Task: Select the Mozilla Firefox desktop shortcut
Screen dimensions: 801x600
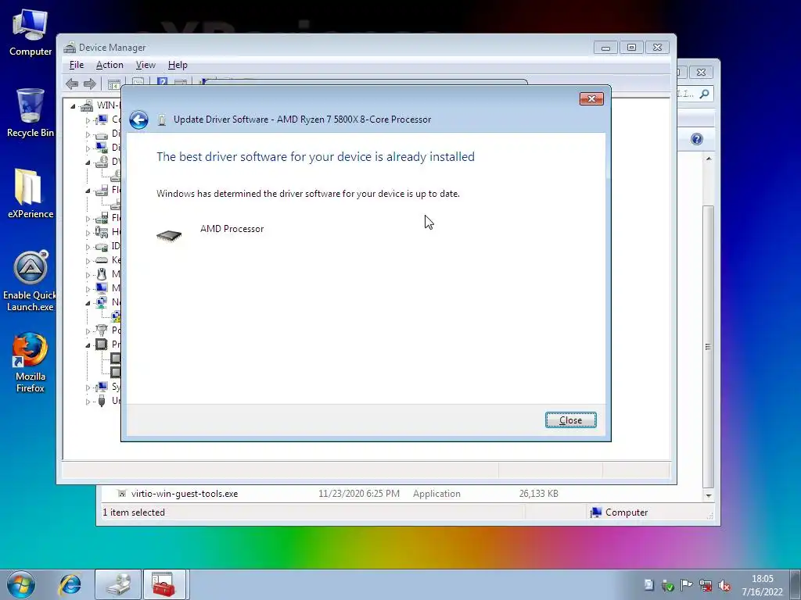Action: [31, 362]
